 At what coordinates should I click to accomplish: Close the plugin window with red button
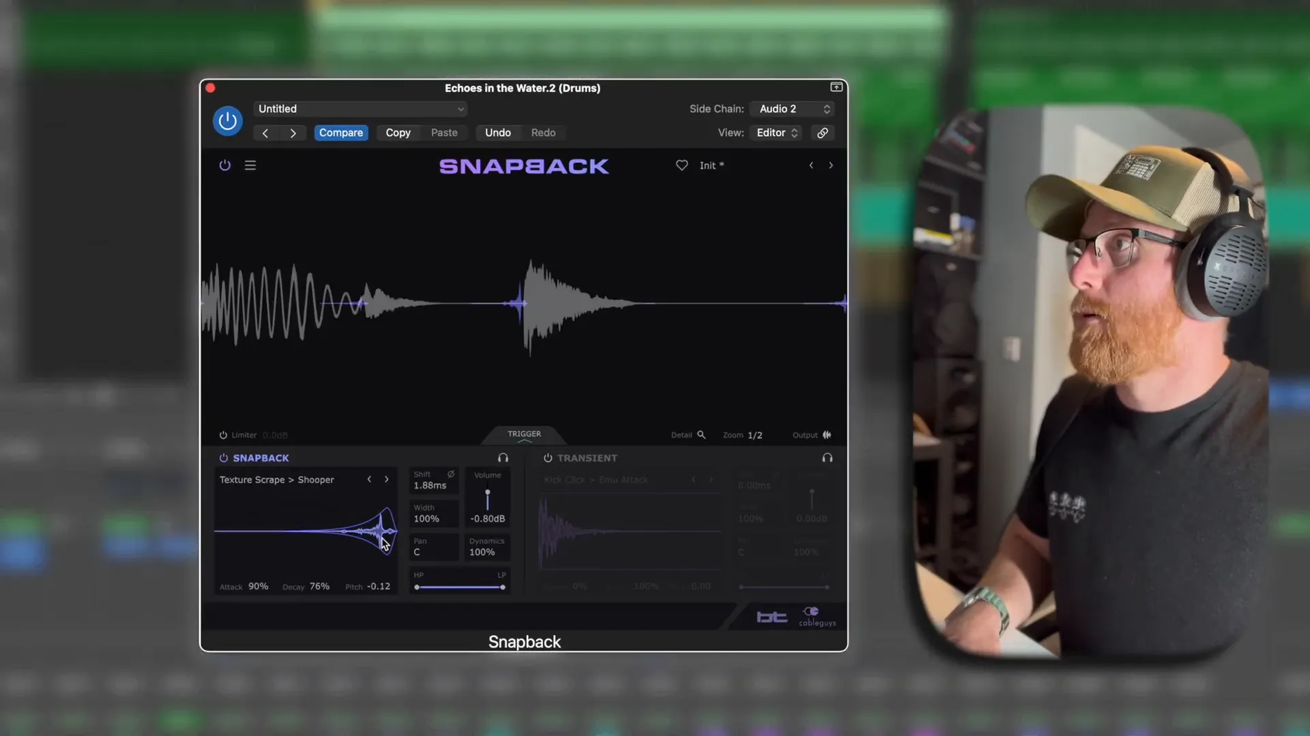[210, 88]
